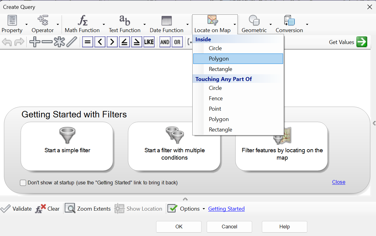Click the Operator toolbar icon
The image size is (376, 236).
point(43,21)
